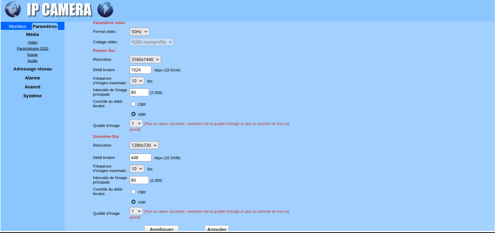
Task: Expand the first stream 2560x1440 resolution dropdown
Action: pyautogui.click(x=145, y=59)
